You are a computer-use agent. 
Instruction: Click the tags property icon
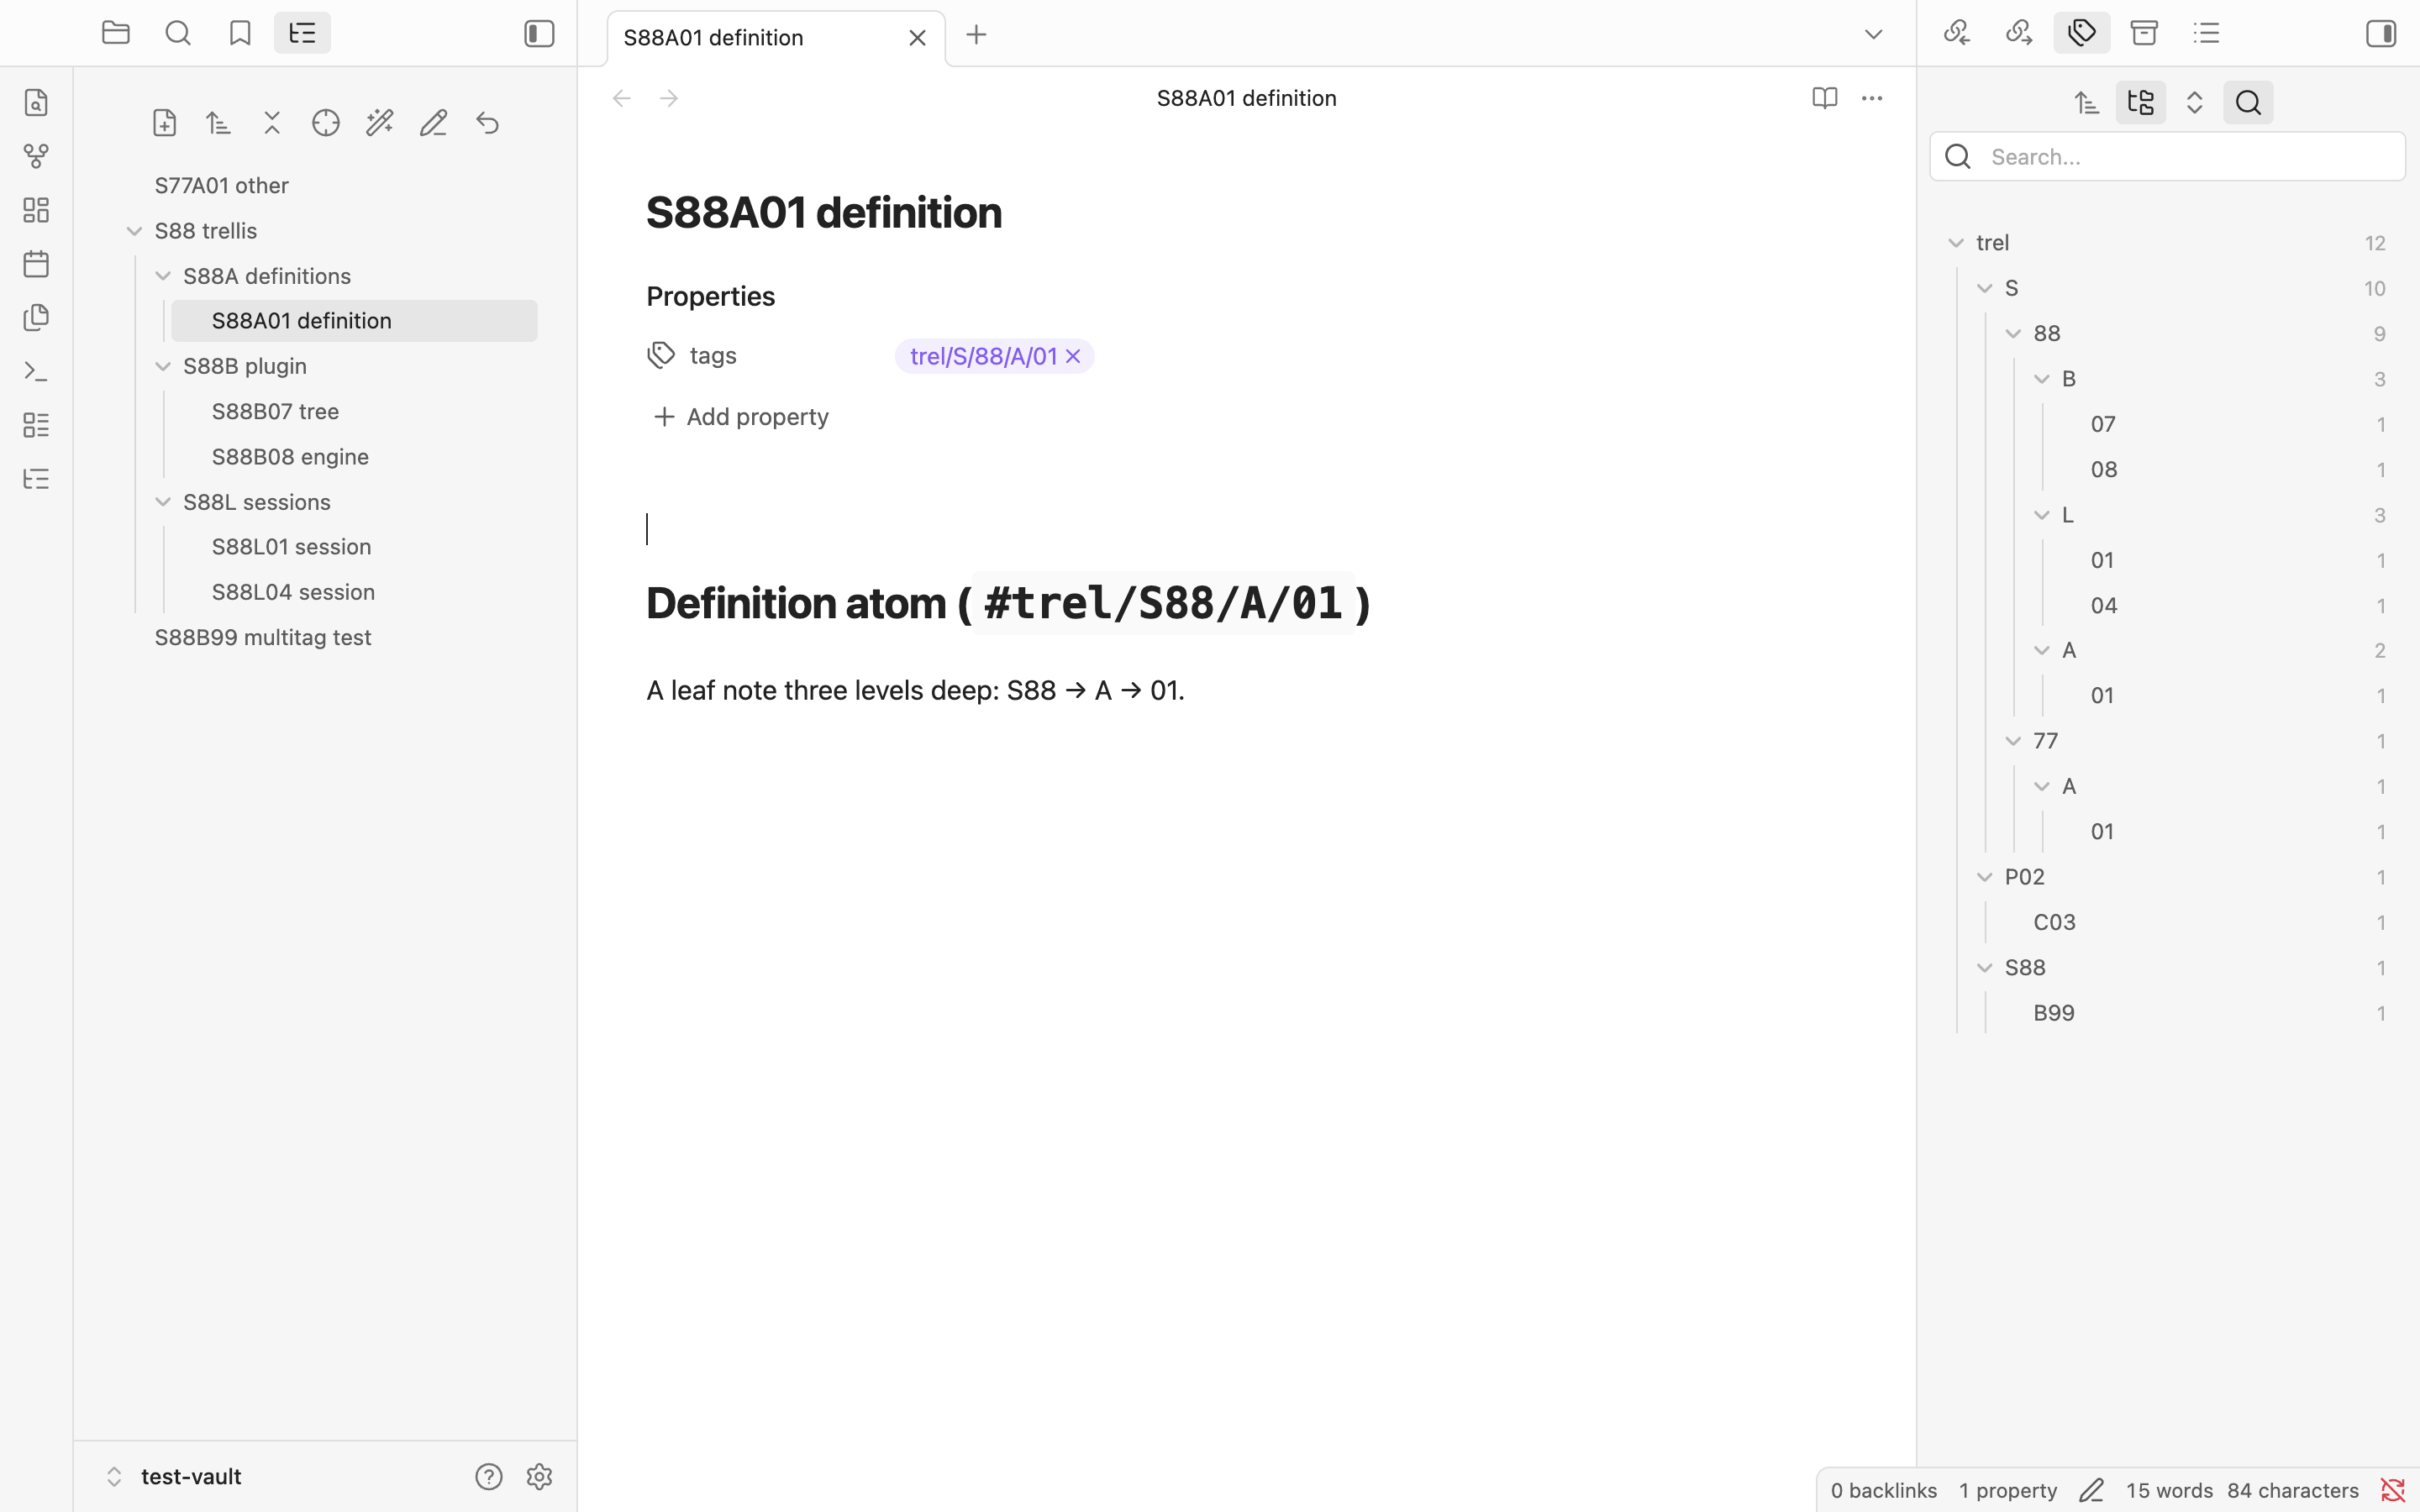click(x=661, y=355)
